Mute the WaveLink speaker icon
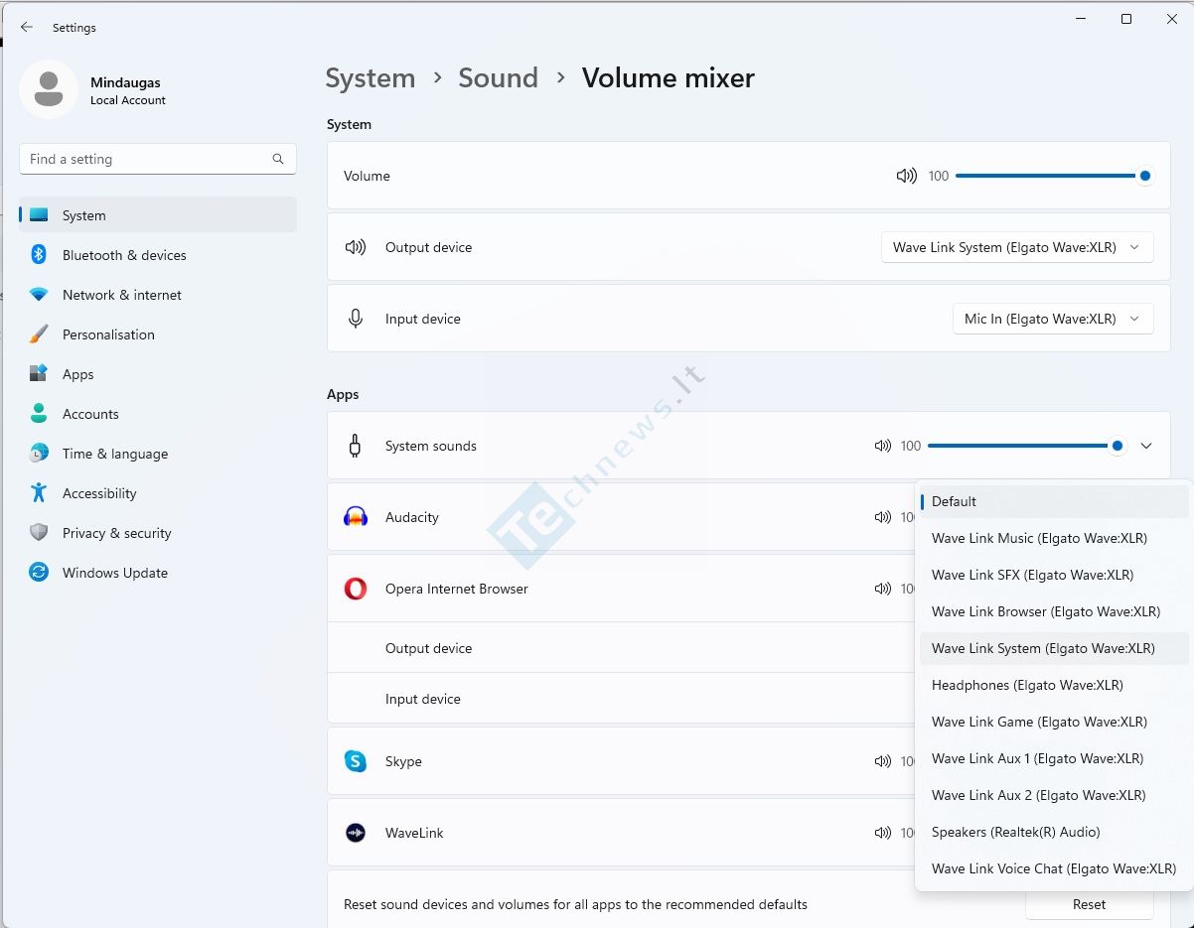1194x928 pixels. (x=883, y=833)
